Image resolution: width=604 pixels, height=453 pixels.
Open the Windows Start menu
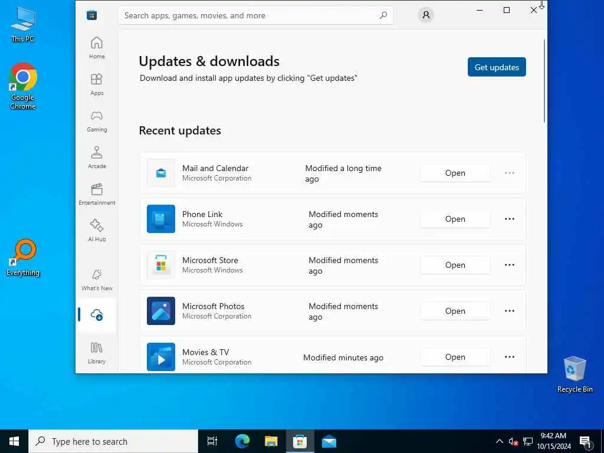click(14, 441)
